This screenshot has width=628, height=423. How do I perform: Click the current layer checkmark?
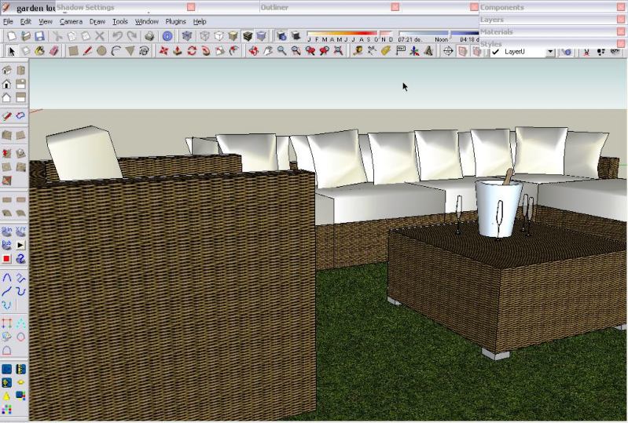[495, 52]
